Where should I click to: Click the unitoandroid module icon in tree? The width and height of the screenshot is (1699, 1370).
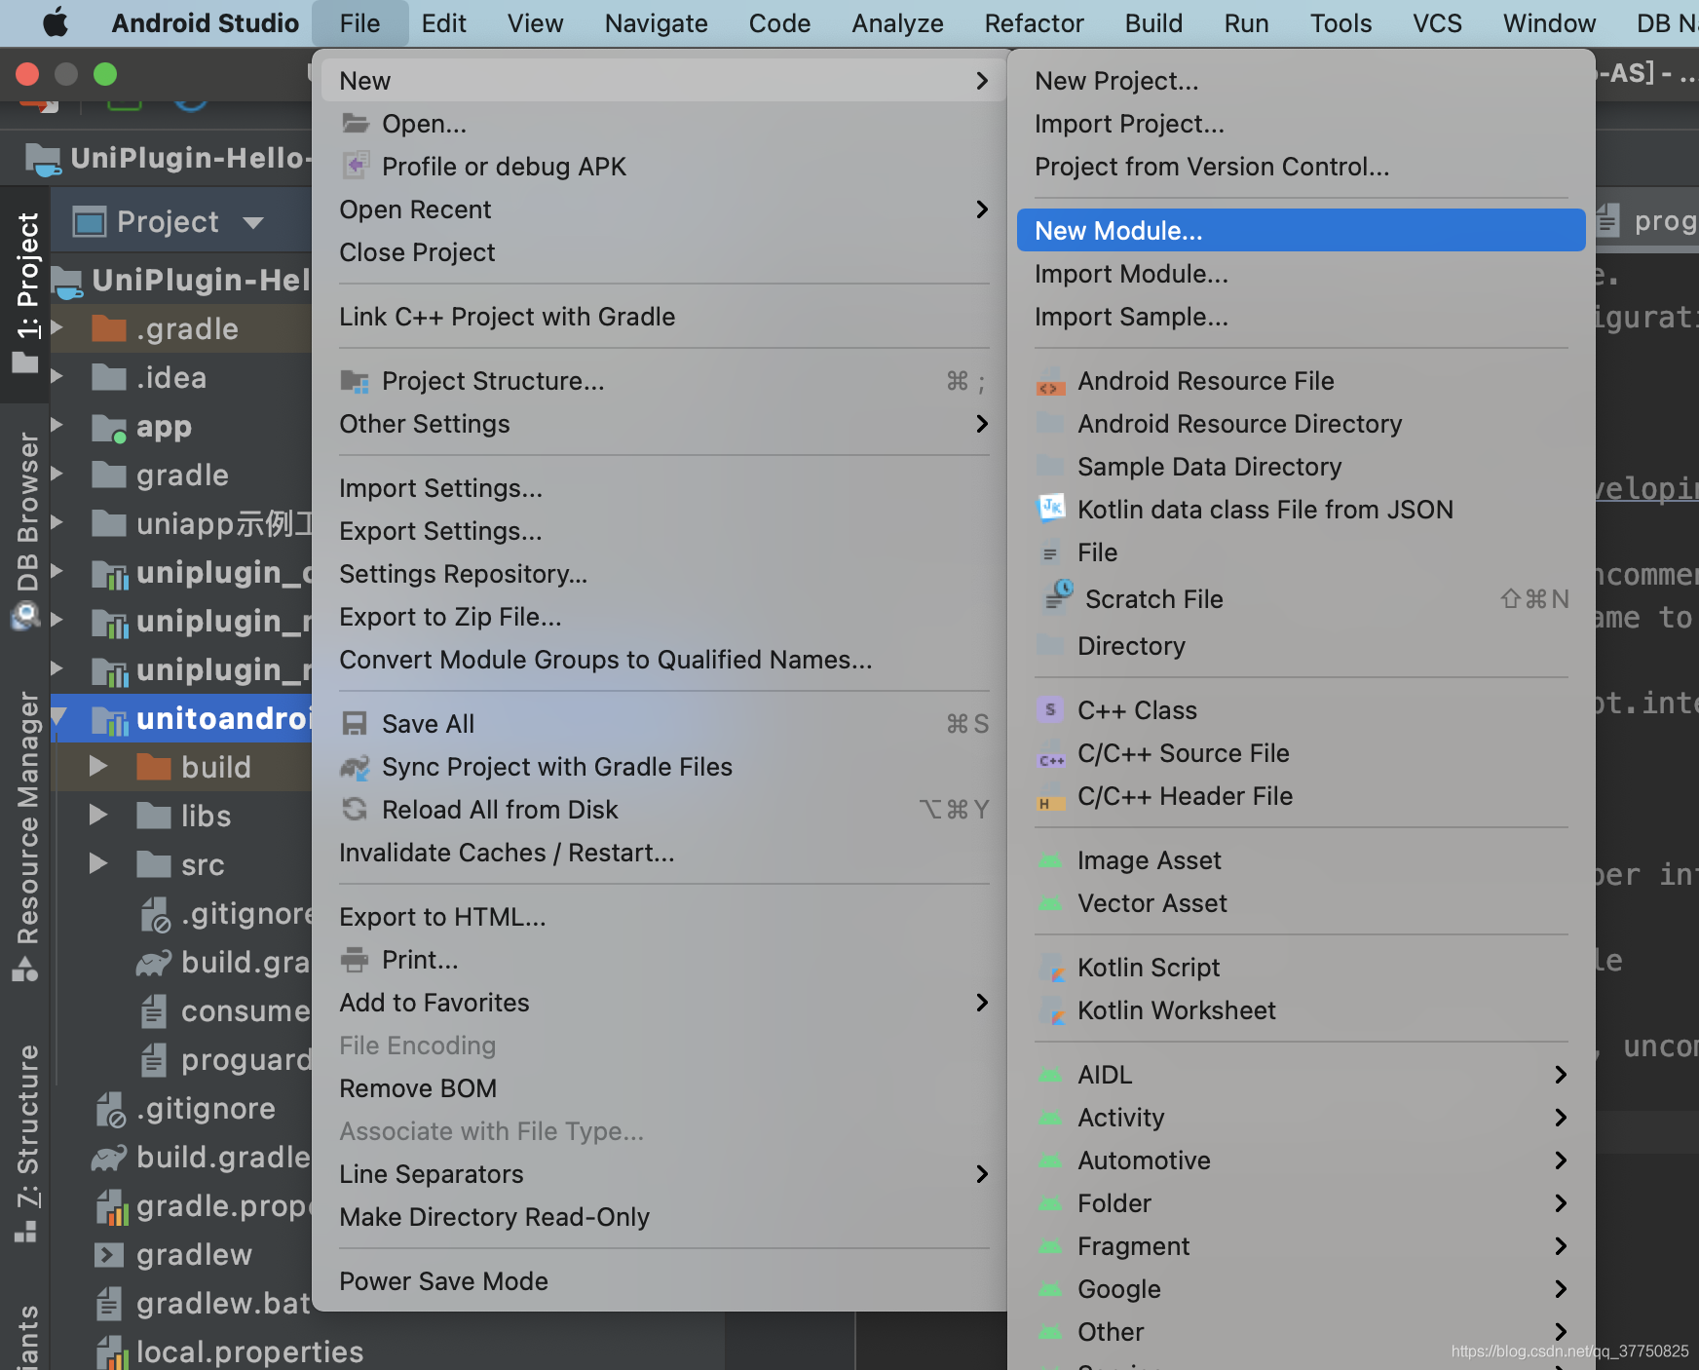[x=109, y=720]
